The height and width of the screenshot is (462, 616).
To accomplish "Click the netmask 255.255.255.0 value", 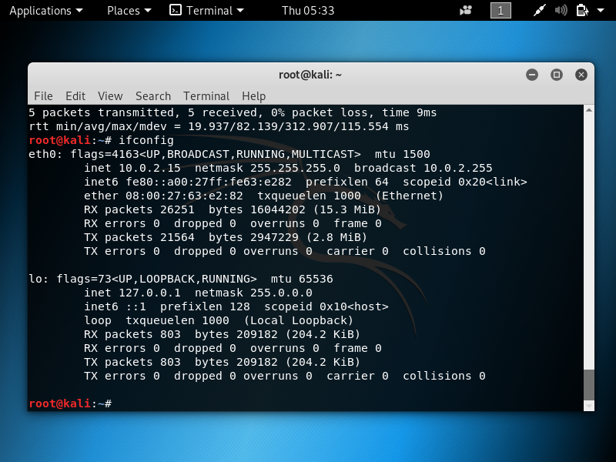I will [x=295, y=168].
